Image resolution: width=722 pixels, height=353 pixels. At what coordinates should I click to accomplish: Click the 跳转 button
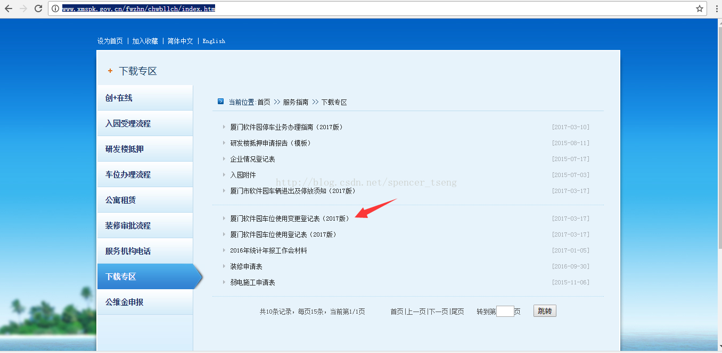[545, 311]
